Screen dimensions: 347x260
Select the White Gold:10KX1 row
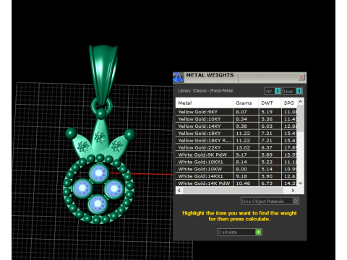(236, 162)
